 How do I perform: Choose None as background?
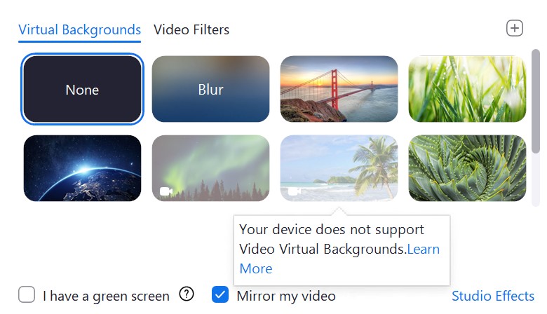82,89
